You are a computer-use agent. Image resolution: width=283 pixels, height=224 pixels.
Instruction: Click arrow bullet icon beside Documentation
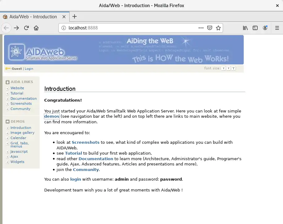[x=7, y=99]
